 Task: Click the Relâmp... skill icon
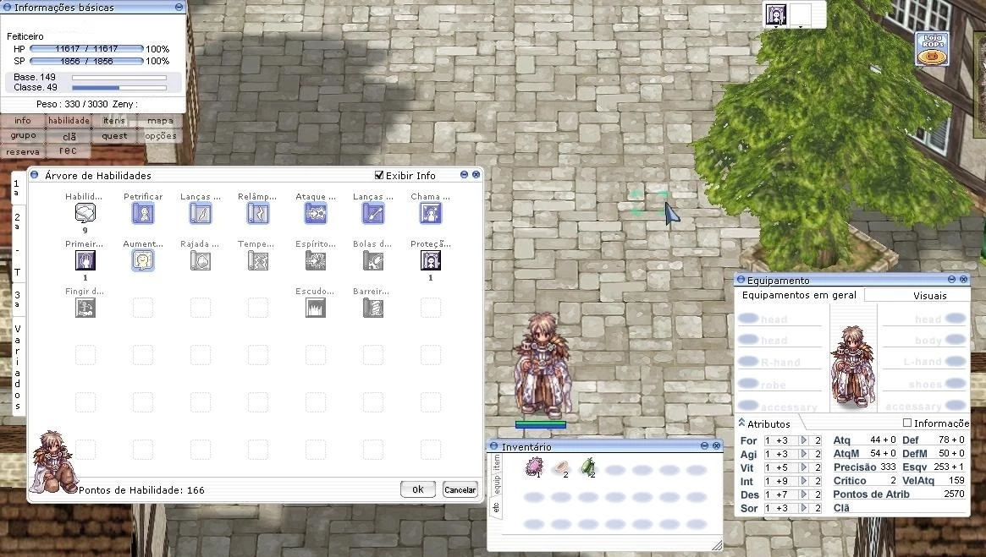pos(258,214)
